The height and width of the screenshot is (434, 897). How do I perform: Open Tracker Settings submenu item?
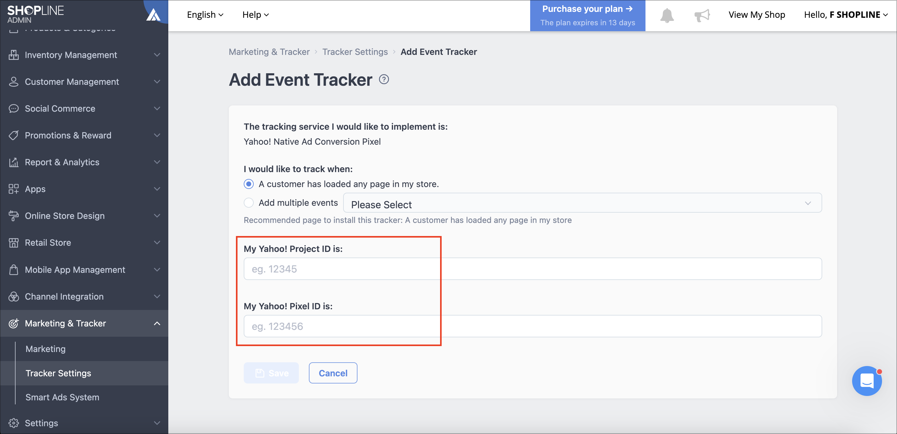(58, 373)
